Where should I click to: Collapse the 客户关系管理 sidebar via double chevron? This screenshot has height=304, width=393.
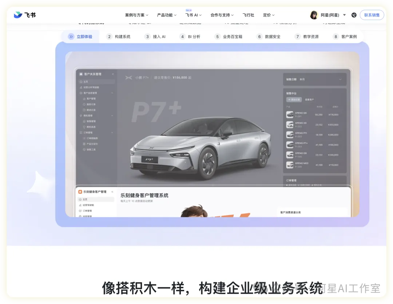click(113, 74)
